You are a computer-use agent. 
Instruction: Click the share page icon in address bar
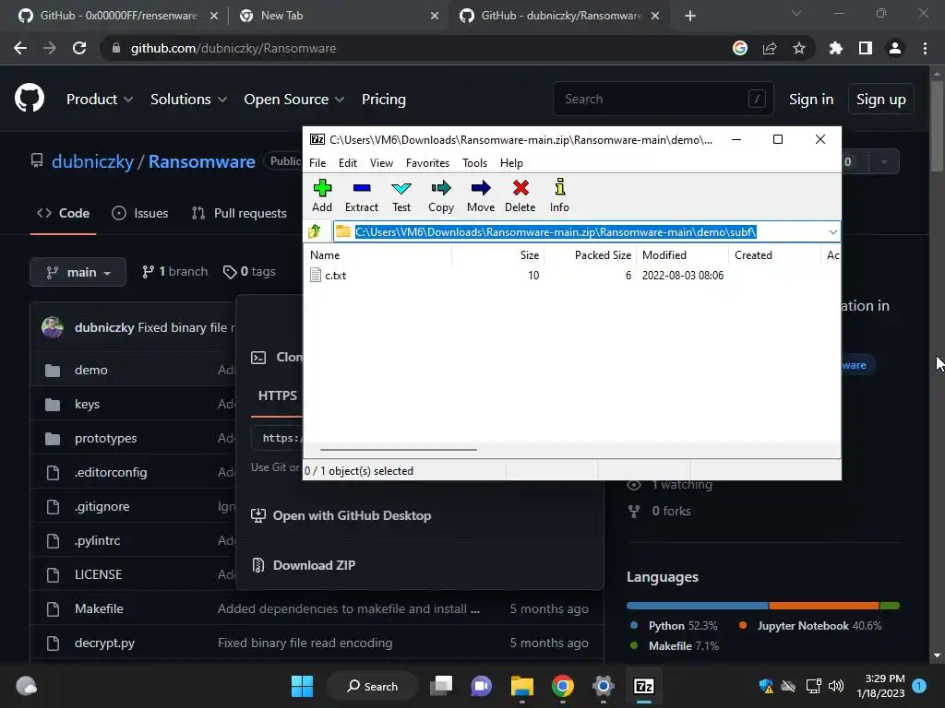click(769, 48)
